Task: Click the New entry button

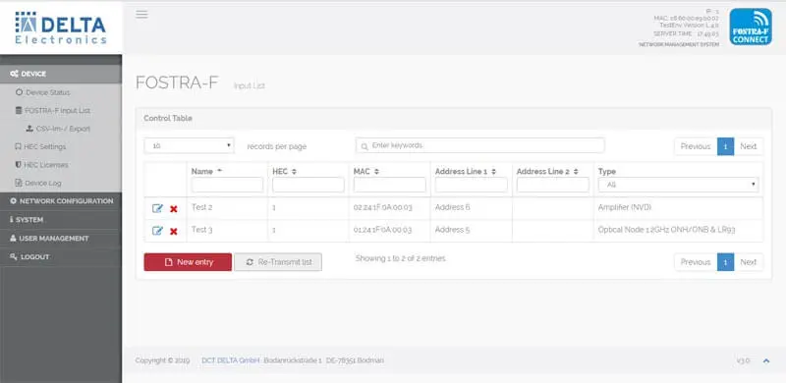Action: click(x=188, y=262)
